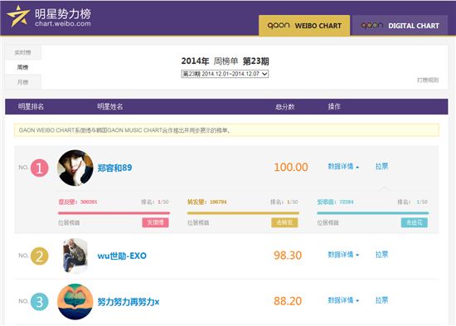This screenshot has width=456, height=326.
Task: Click the pink 发微博 button
Action: (x=155, y=222)
